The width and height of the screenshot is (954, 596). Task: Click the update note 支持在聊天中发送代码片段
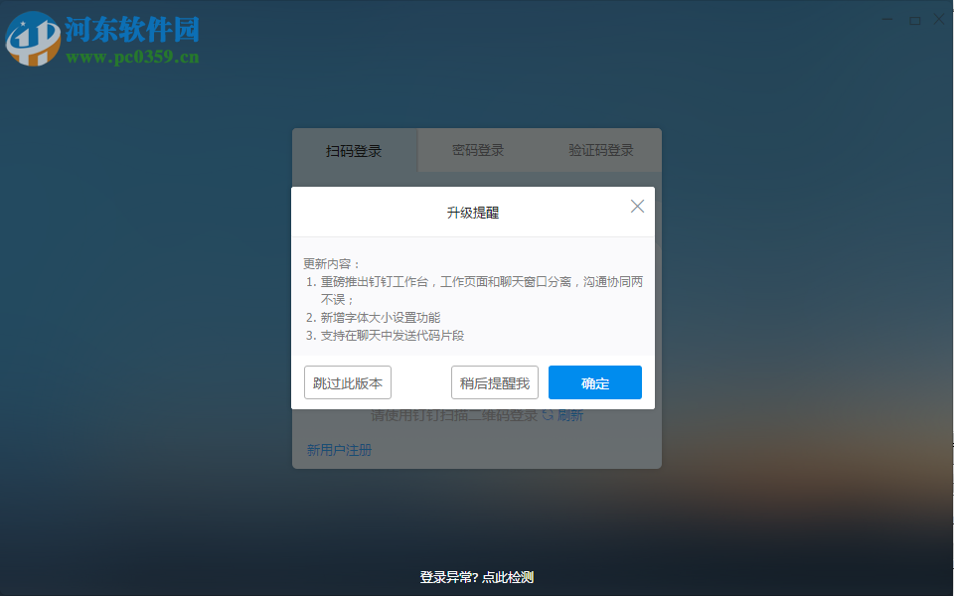click(x=393, y=335)
